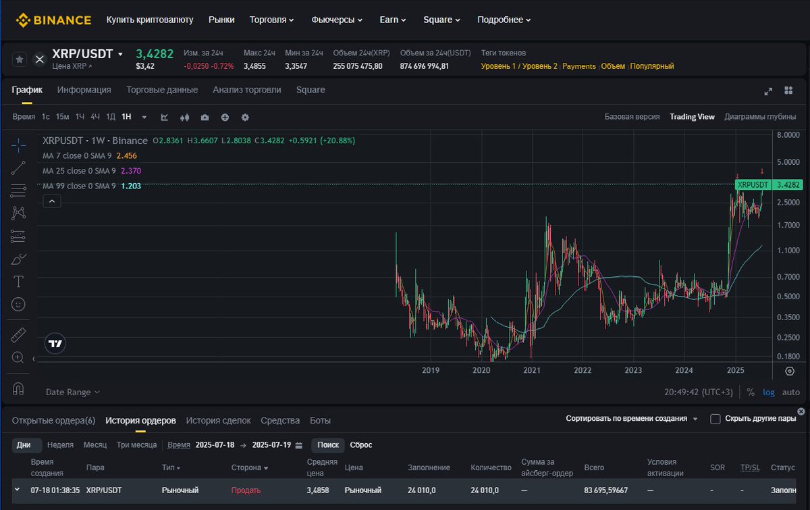Open more timeframes dropdown arrow
This screenshot has width=810, height=510.
click(144, 117)
